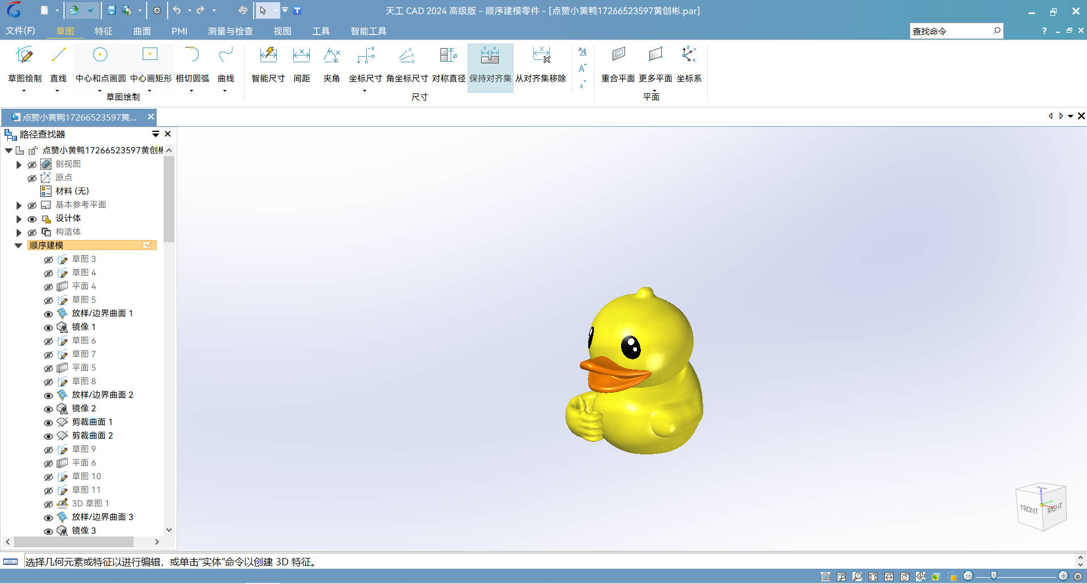
Task: Collapse the 顺序建模 tree node
Action: (x=18, y=246)
